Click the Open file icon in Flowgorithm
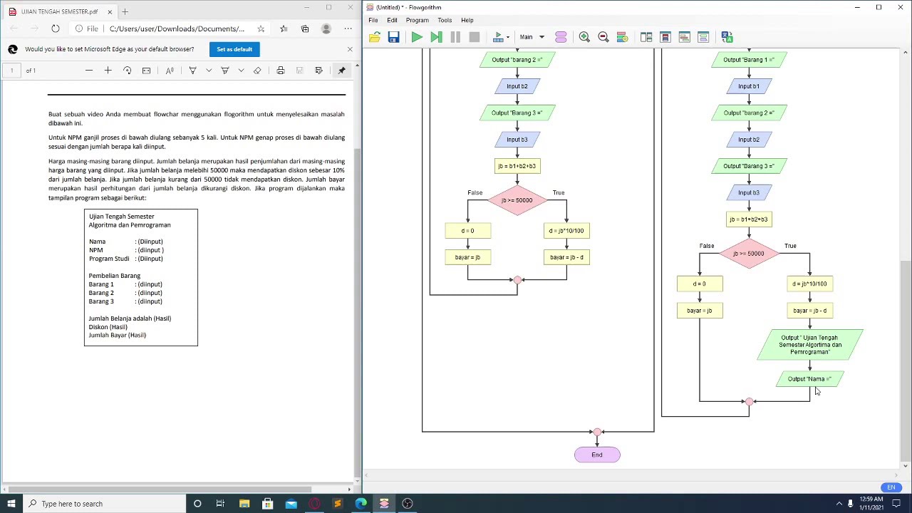The width and height of the screenshot is (912, 513). (375, 37)
